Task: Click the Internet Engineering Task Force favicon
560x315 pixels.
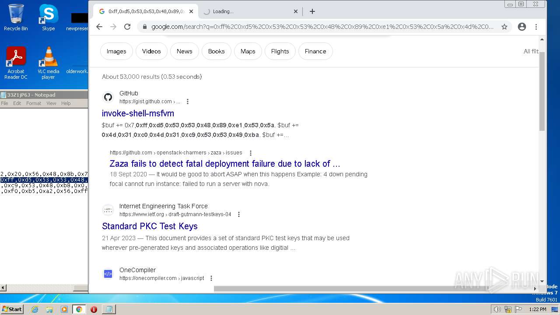Action: (x=108, y=210)
